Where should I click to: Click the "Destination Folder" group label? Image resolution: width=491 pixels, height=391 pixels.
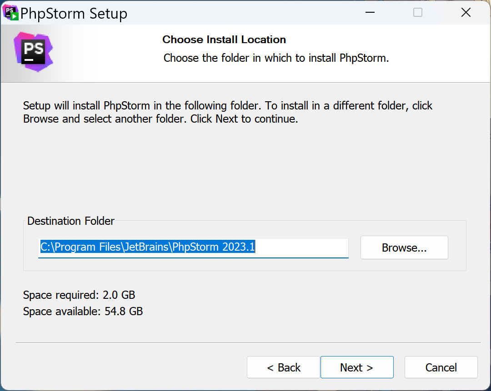coord(71,221)
